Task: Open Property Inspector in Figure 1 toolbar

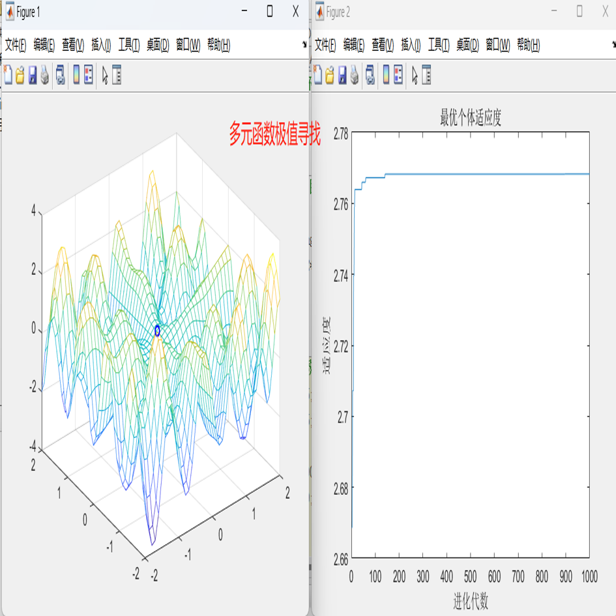Action: [x=117, y=75]
